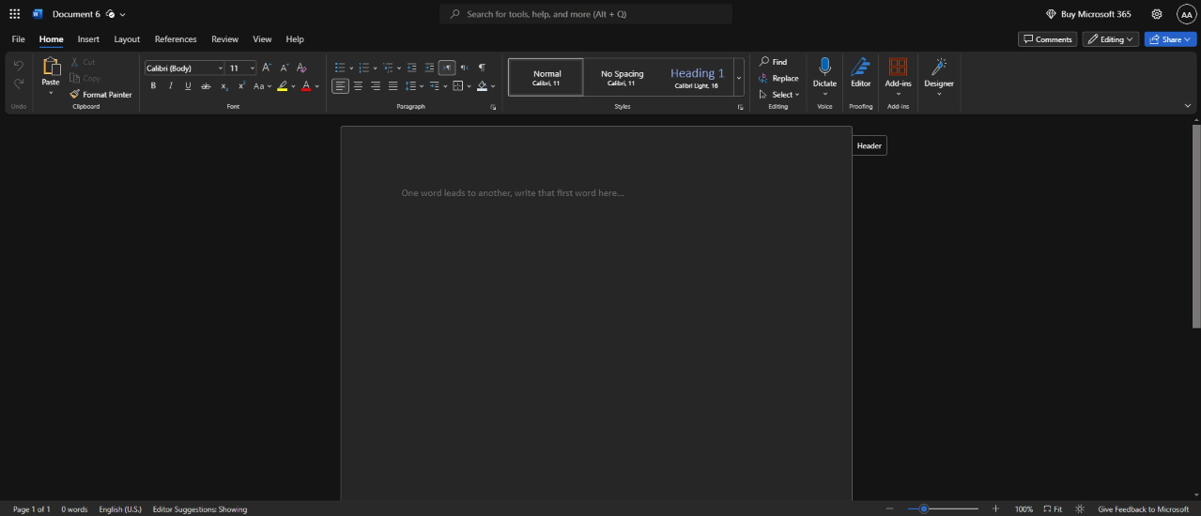Decrease paragraph indent
1201x516 pixels.
(x=412, y=68)
